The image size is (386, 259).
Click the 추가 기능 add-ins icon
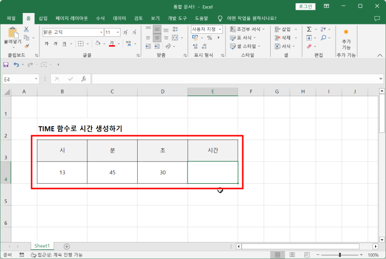[x=346, y=39]
